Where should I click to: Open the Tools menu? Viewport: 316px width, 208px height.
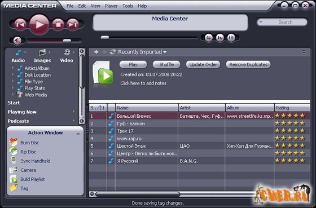tap(128, 6)
